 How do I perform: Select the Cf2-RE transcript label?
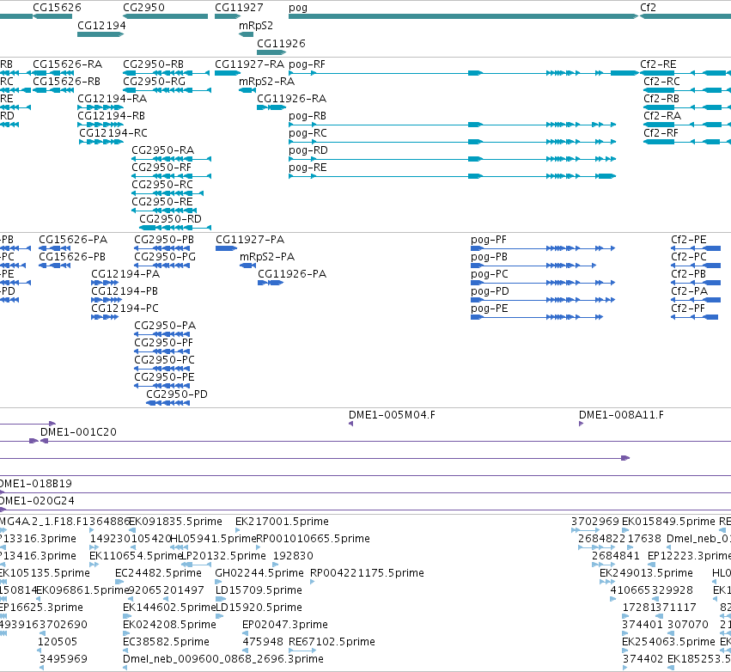tap(658, 64)
